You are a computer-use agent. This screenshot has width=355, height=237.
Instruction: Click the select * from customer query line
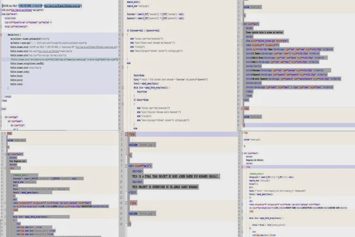click(171, 79)
